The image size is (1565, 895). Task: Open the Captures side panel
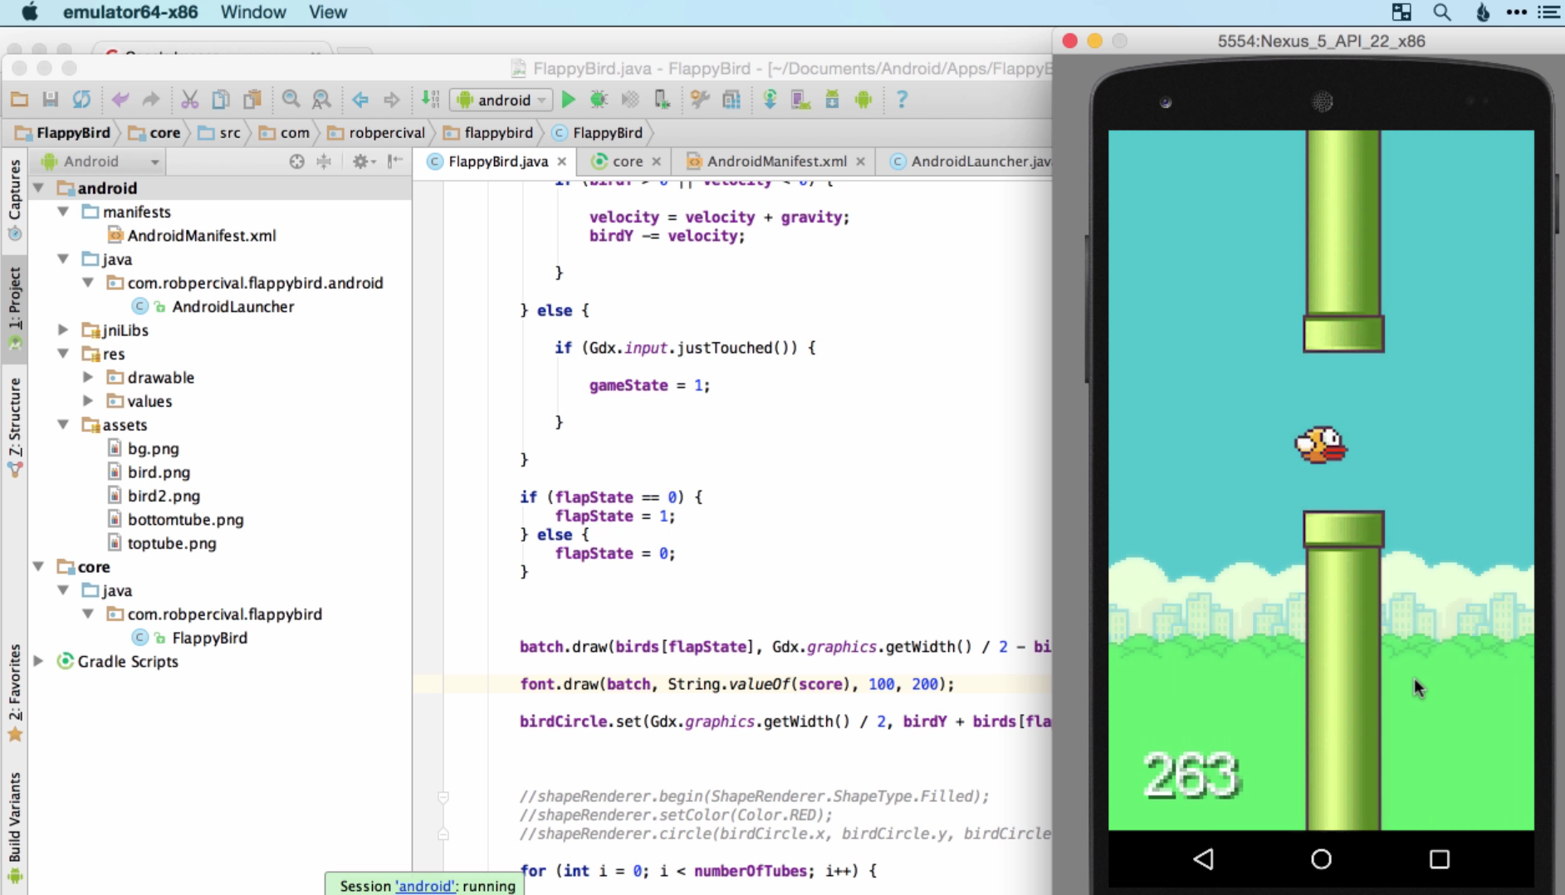pos(14,199)
